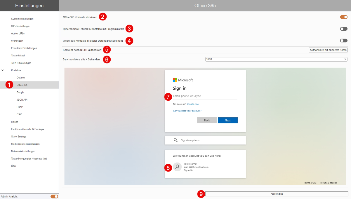351x199 pixels.
Task: Collapse the Kontakte tree section
Action: (3, 70)
